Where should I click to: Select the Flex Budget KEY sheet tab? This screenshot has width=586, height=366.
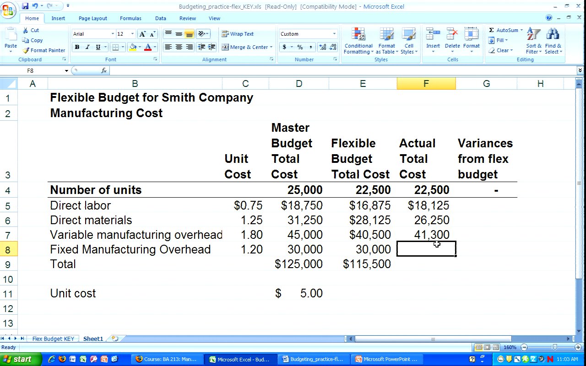pos(53,339)
